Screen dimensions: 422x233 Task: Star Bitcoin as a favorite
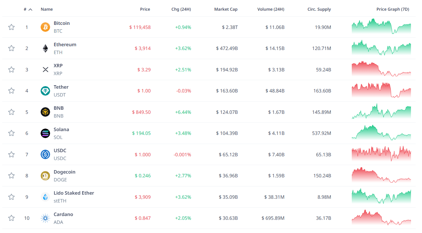click(x=11, y=27)
